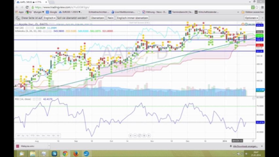The width and height of the screenshot is (279, 157).
Task: Click the browser back arrow button
Action: tap(17, 7)
